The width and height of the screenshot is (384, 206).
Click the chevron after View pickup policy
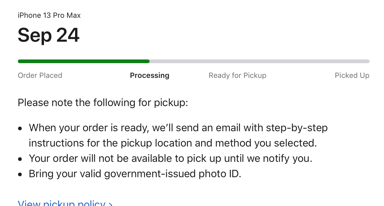coord(111,204)
